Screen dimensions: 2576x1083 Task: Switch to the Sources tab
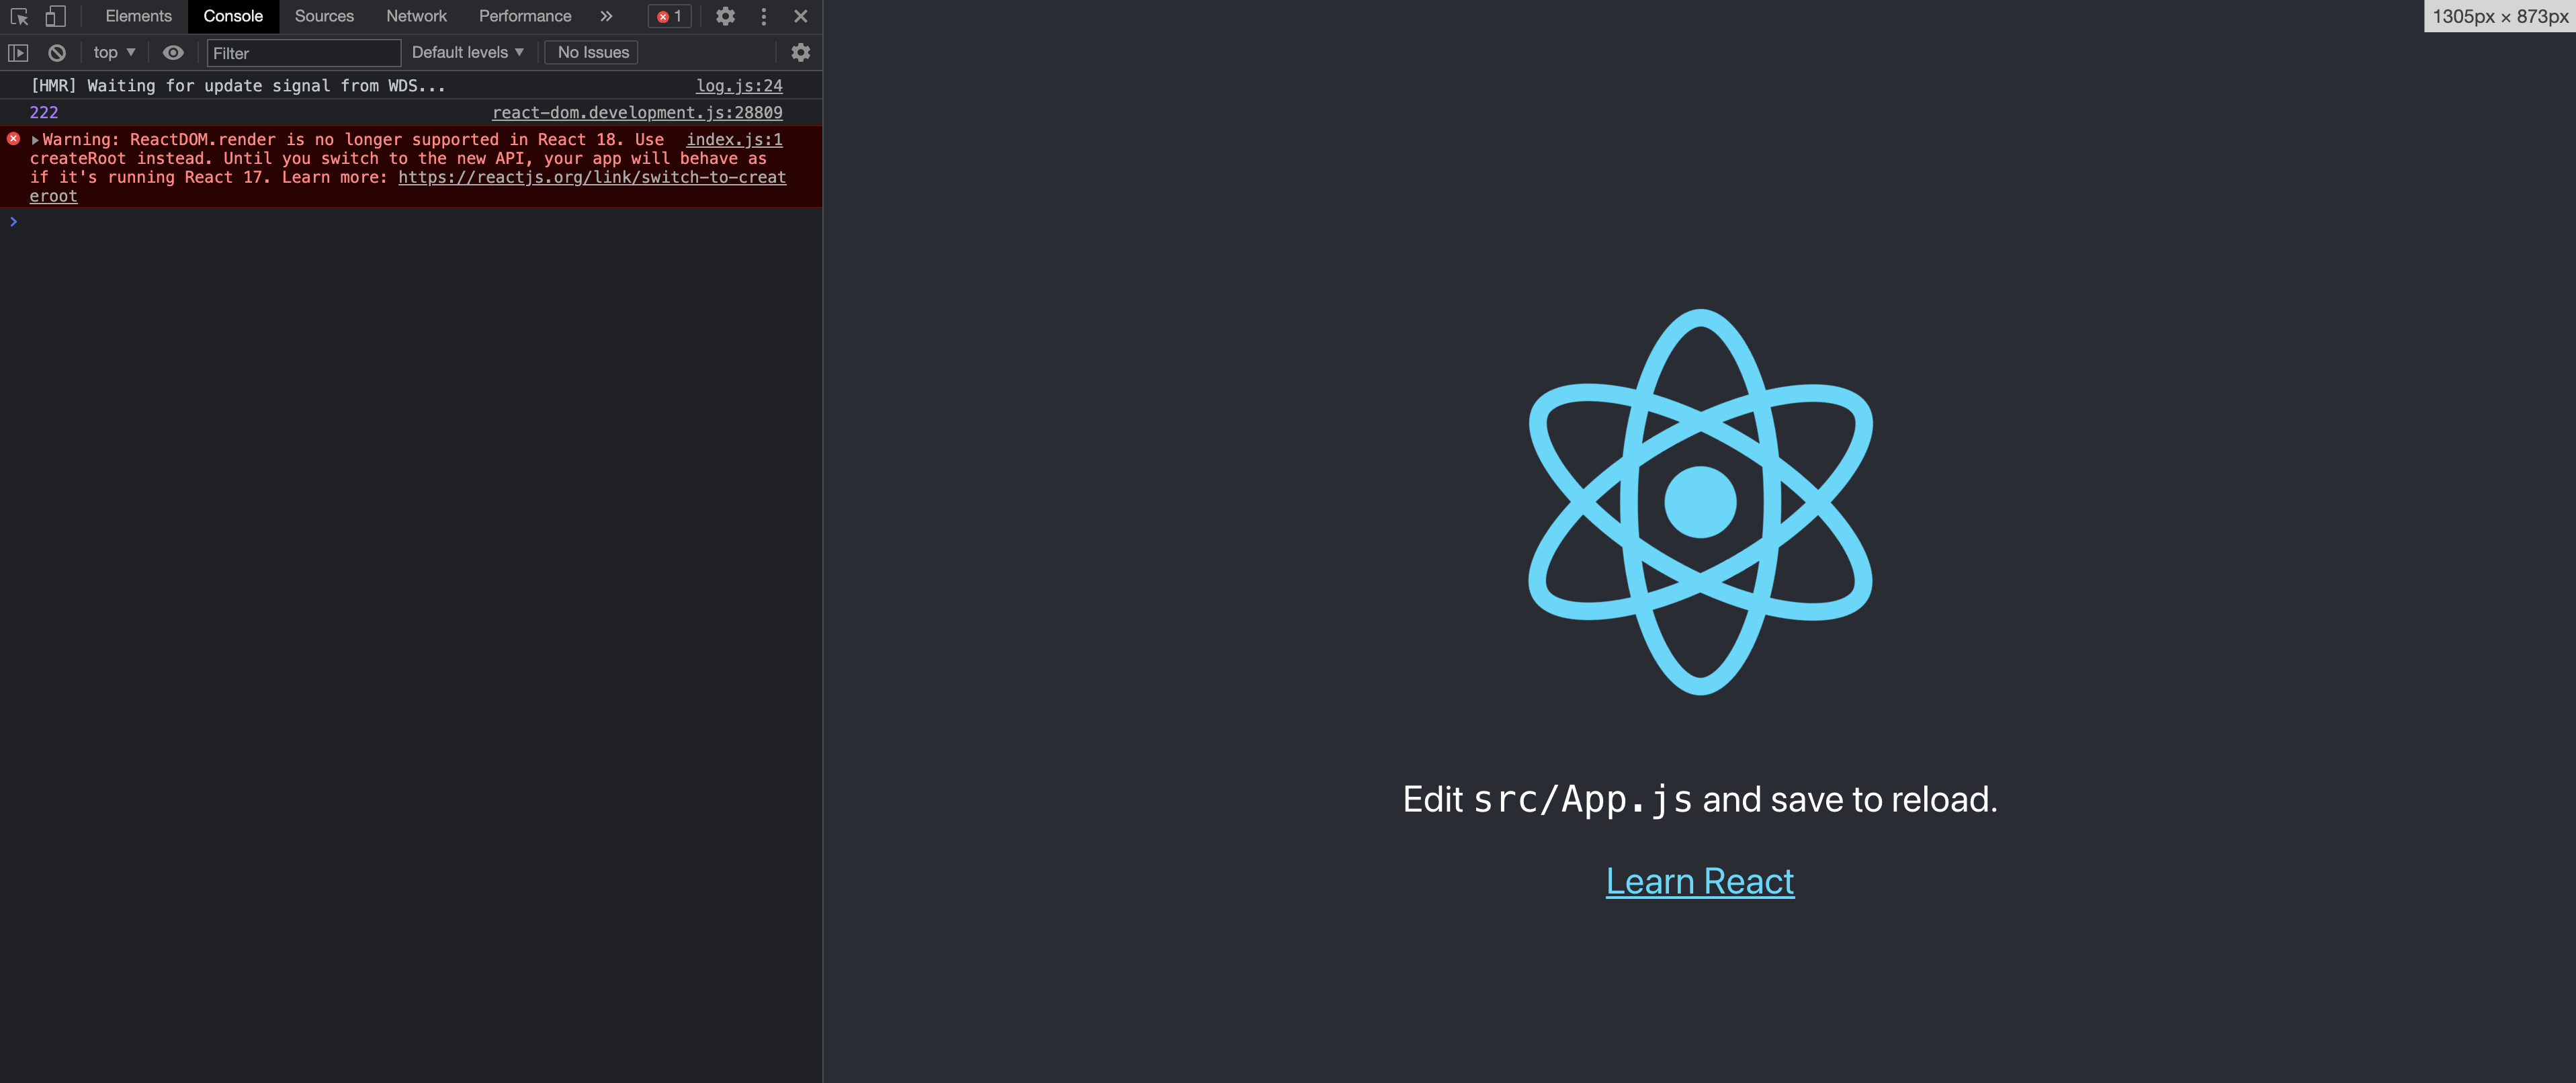pos(324,16)
